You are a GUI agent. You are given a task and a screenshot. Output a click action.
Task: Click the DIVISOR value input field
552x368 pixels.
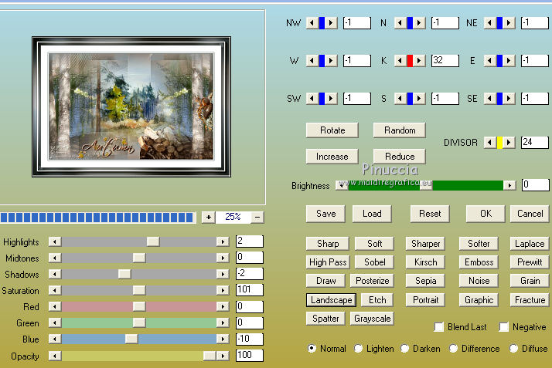(x=535, y=142)
